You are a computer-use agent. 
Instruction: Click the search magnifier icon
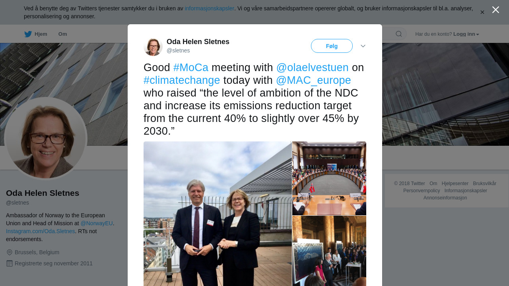point(398,34)
